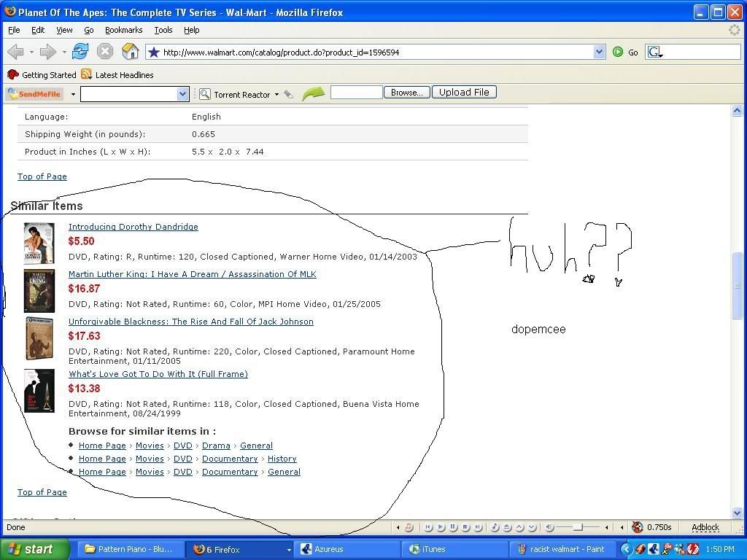Open the Forward history dropdown arrow

[64, 52]
